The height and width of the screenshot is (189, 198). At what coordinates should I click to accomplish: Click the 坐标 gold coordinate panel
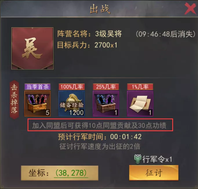coord(59,173)
